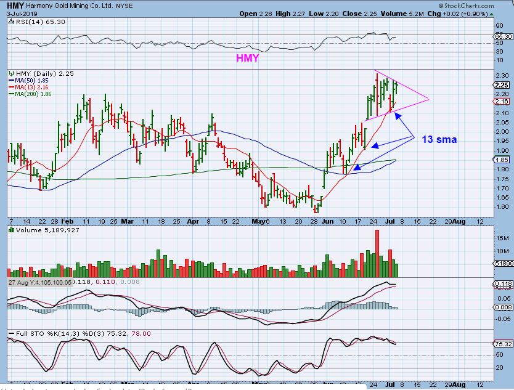The height and width of the screenshot is (390, 514).
Task: Click the 27 Aug Y:4,105,100.05 tooltip box
Action: pyautogui.click(x=39, y=282)
